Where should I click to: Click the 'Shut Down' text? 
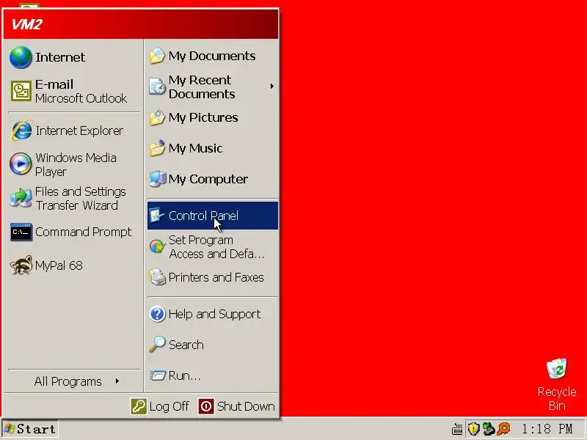click(x=246, y=406)
